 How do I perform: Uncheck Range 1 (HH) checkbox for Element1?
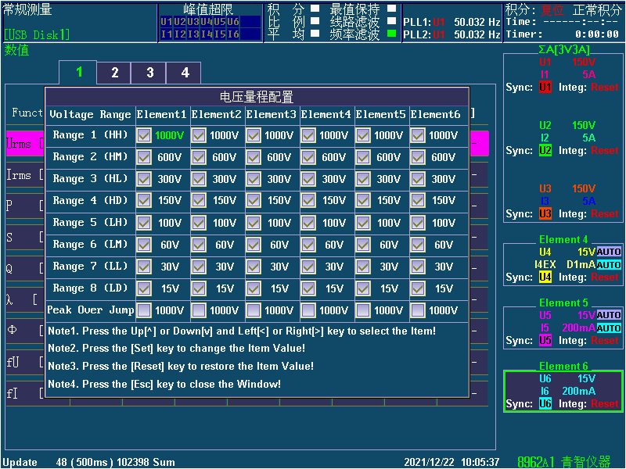tap(144, 135)
